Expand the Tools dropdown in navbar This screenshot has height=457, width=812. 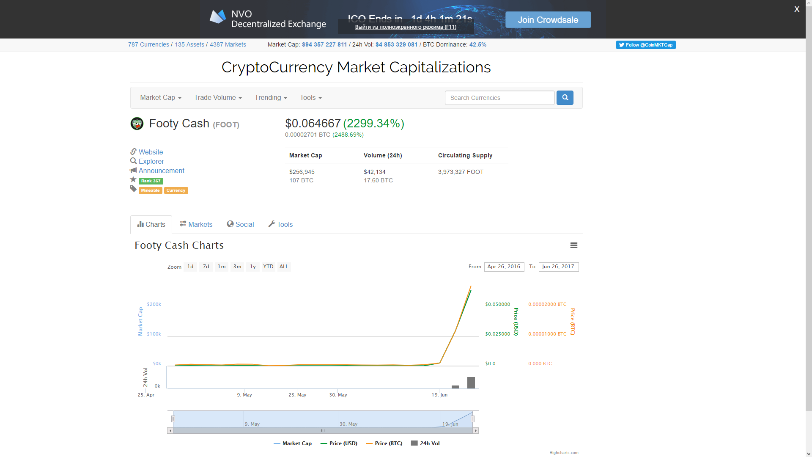tap(311, 98)
